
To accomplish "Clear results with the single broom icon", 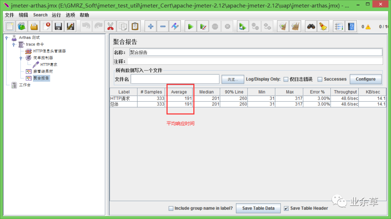I will 283,26.
